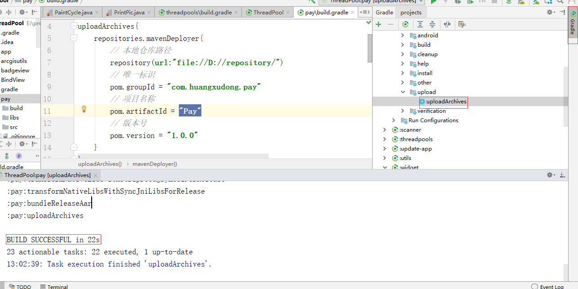Expand the install task group
The width and height of the screenshot is (578, 289).
[x=403, y=73]
